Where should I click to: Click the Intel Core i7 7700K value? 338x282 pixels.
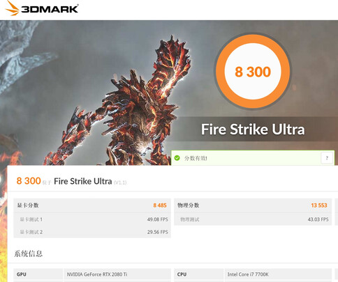coord(248,274)
